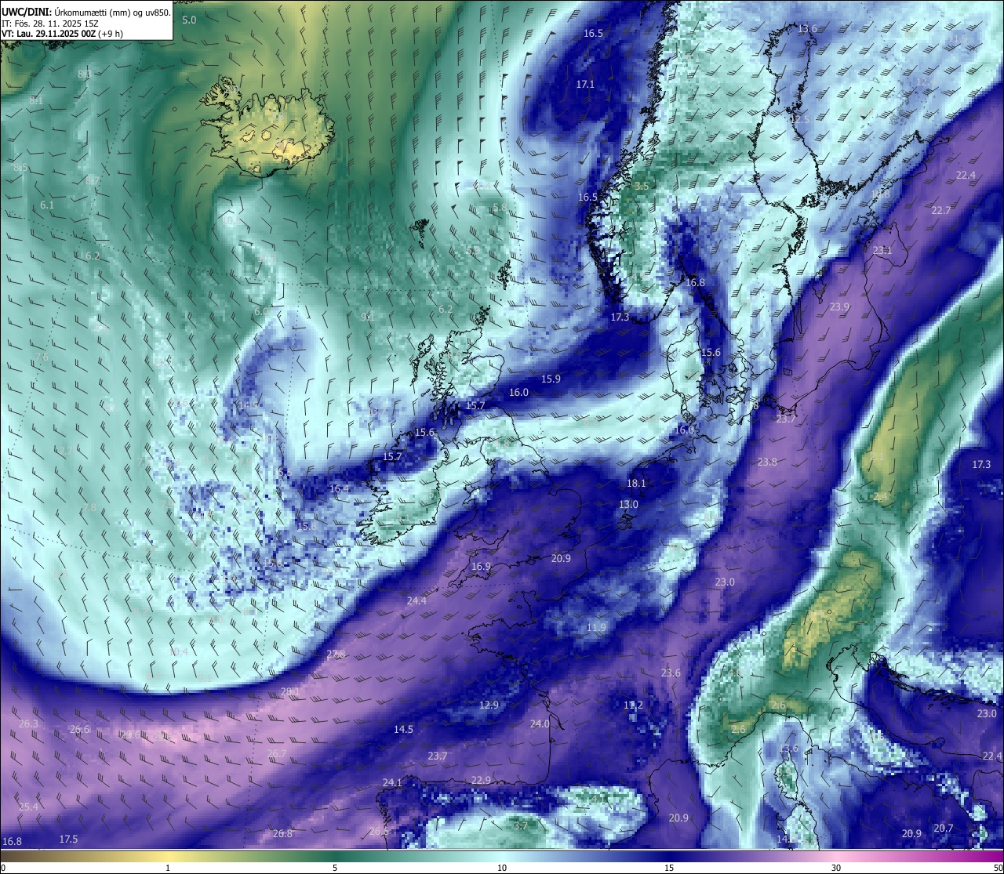Click the '8.7' value west of Iceland

point(93,180)
